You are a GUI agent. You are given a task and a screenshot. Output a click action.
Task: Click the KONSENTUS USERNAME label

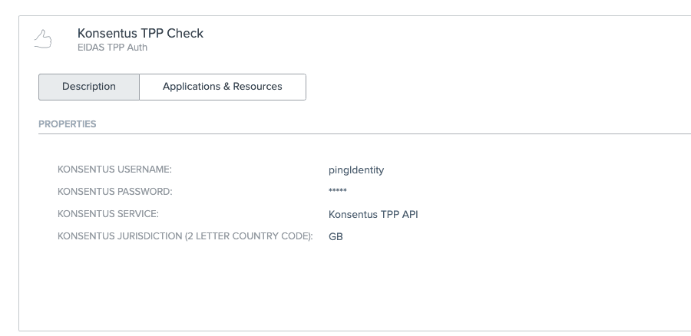click(114, 170)
